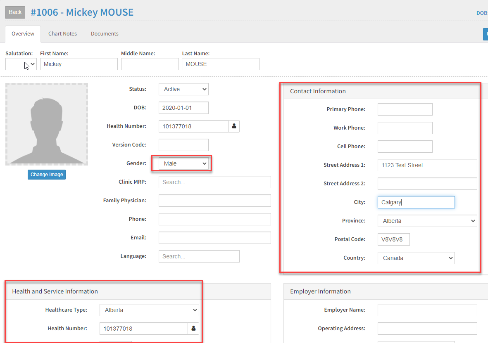Click the Language search box

pyautogui.click(x=199, y=256)
